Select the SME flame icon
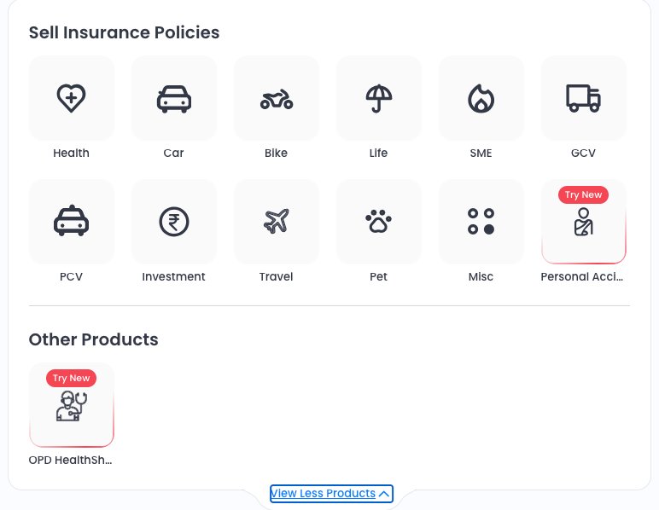The width and height of the screenshot is (659, 510). click(481, 99)
